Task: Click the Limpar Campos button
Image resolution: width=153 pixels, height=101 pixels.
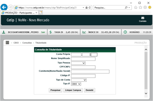Action: pyautogui.click(x=73, y=90)
